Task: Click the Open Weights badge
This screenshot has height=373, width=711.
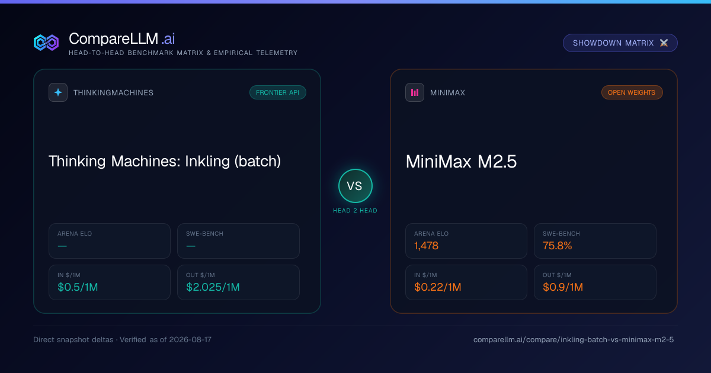Action: tap(632, 92)
